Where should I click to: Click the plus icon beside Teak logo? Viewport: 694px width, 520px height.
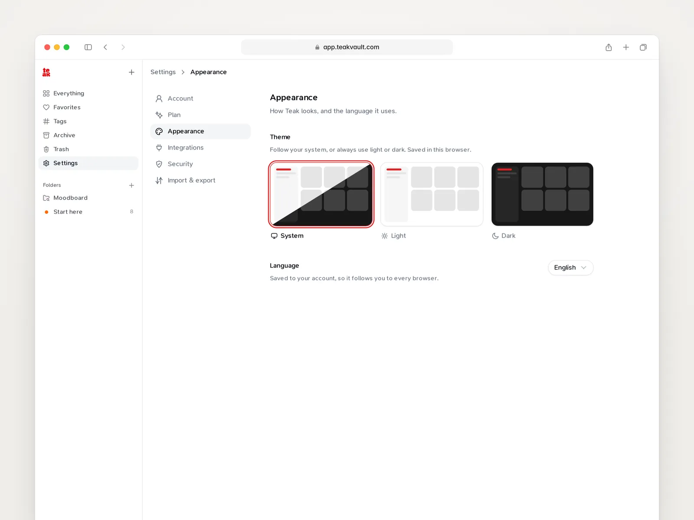pyautogui.click(x=131, y=72)
